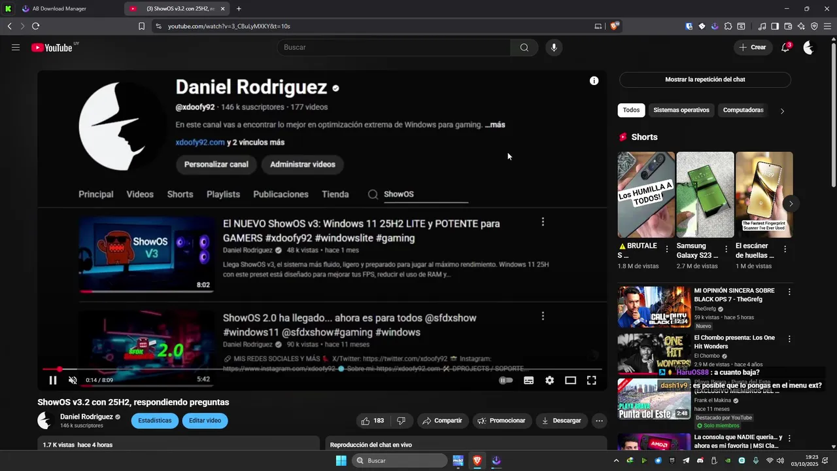Viewport: 837px width, 471px height.
Task: Click the browser address bar URL
Action: click(x=229, y=26)
